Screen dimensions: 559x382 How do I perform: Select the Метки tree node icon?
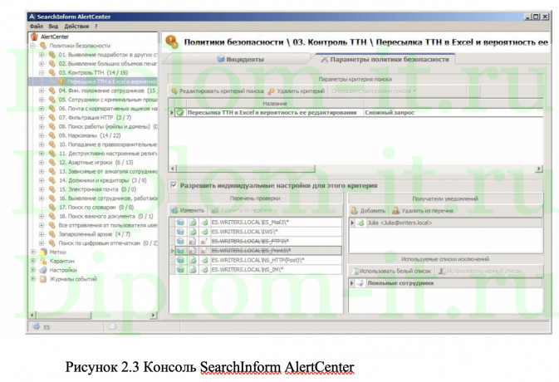pyautogui.click(x=42, y=252)
